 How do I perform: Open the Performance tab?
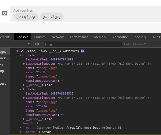click(79, 37)
